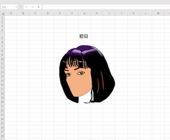
Task: Select column I header
Action: [109, 14]
